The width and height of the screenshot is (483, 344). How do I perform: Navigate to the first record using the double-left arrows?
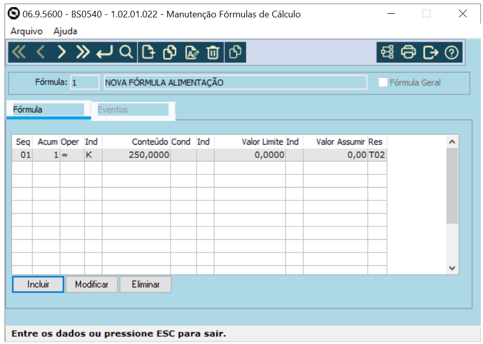(19, 52)
